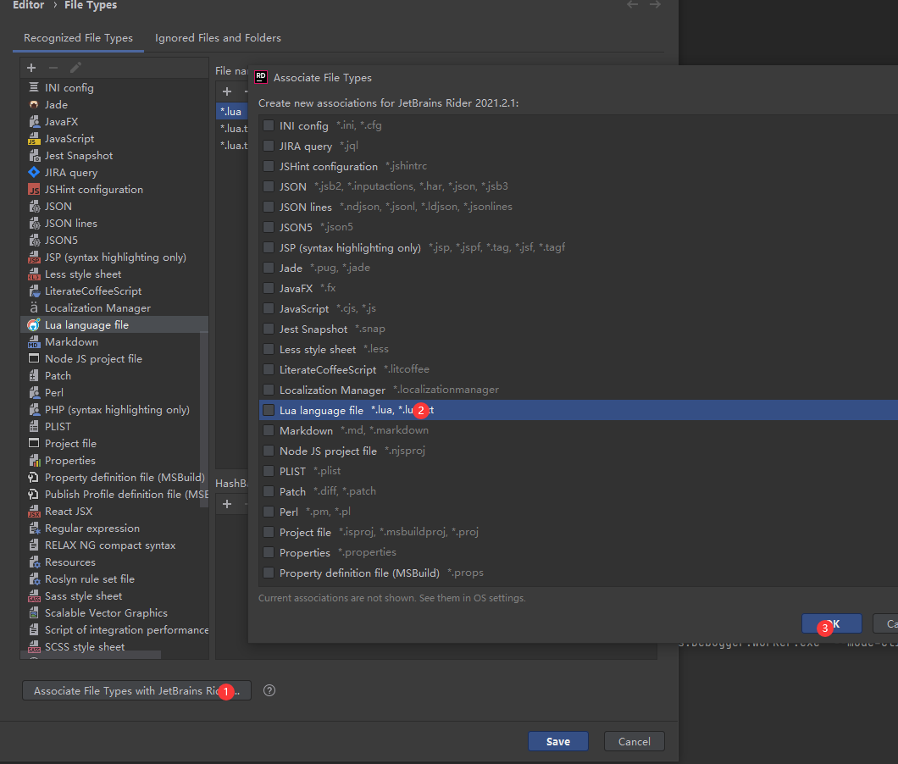Enable the Properties association checkbox
898x764 pixels.
click(268, 552)
